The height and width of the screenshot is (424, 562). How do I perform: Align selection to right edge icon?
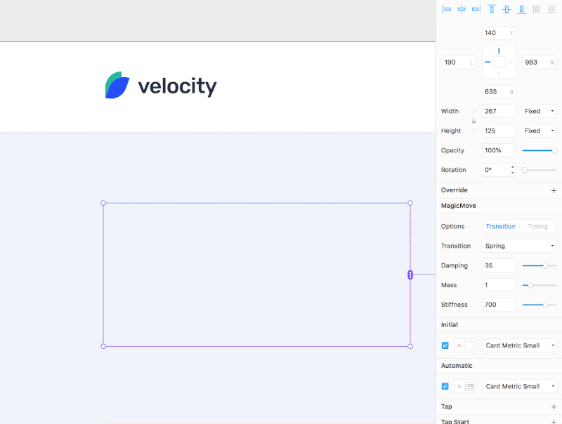[476, 9]
